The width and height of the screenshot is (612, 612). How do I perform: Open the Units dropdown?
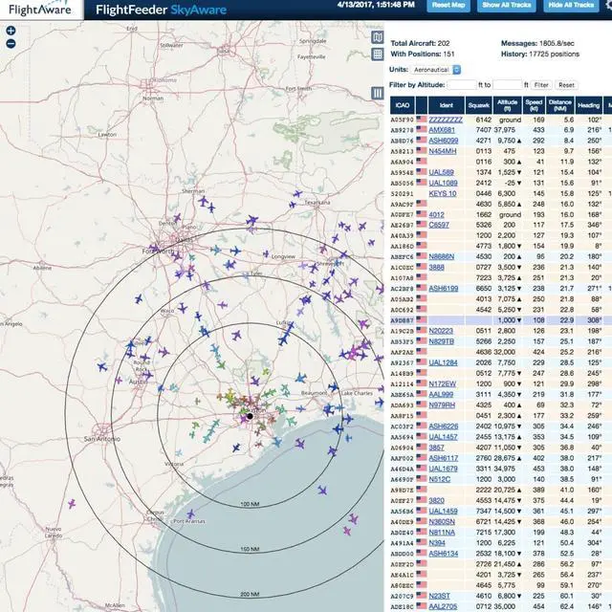tap(437, 70)
